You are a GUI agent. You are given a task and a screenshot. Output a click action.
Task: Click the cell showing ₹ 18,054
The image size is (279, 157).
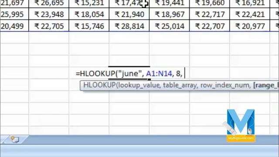coord(89,14)
